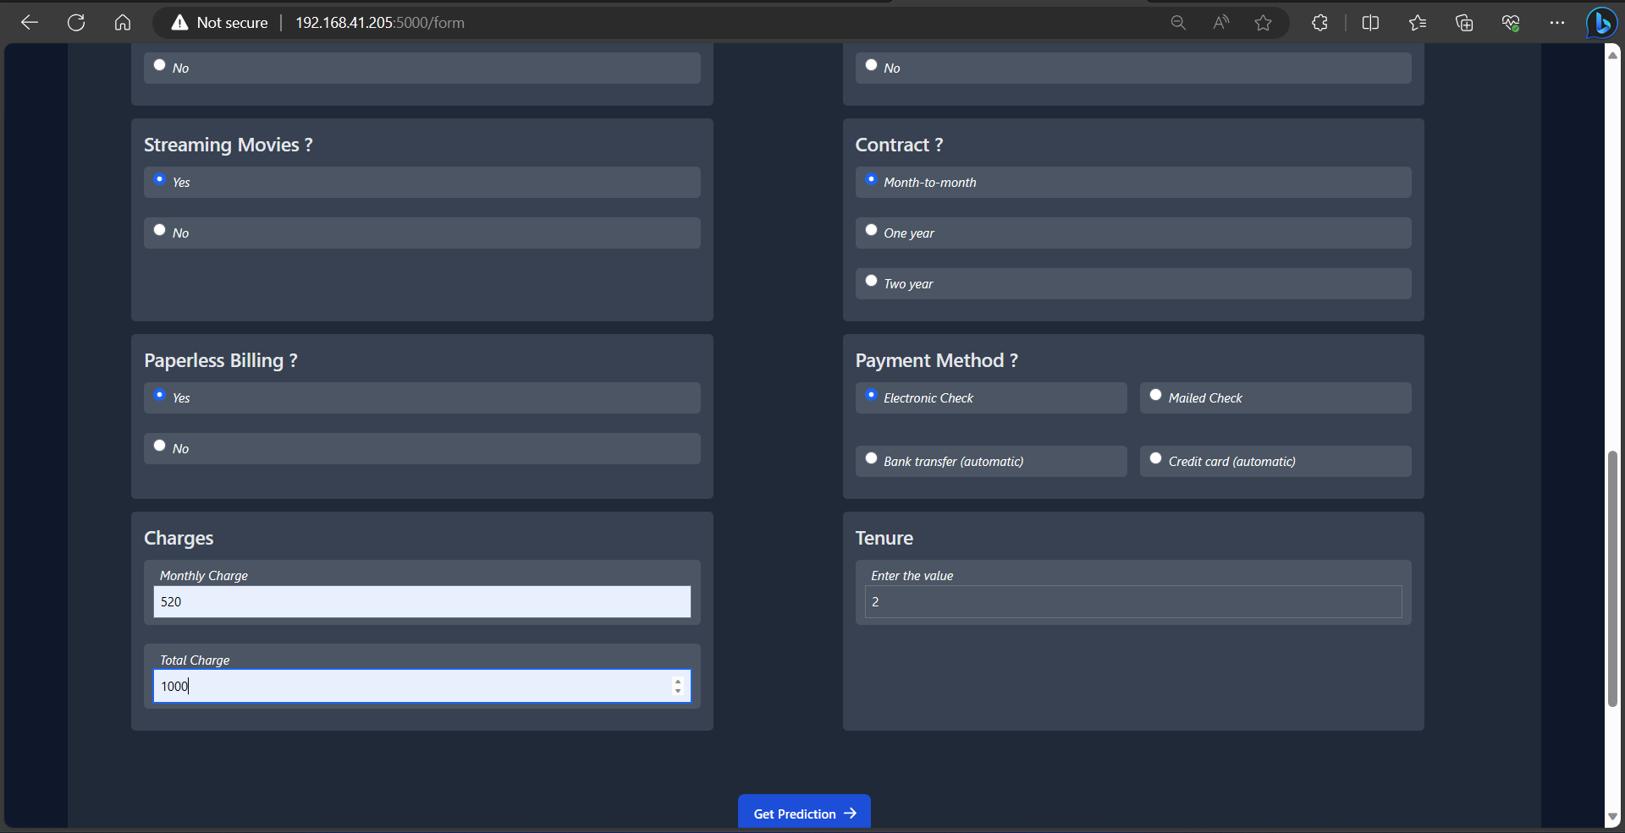Increment Total Charge using the up stepper
Viewport: 1625px width, 833px height.
pyautogui.click(x=677, y=681)
